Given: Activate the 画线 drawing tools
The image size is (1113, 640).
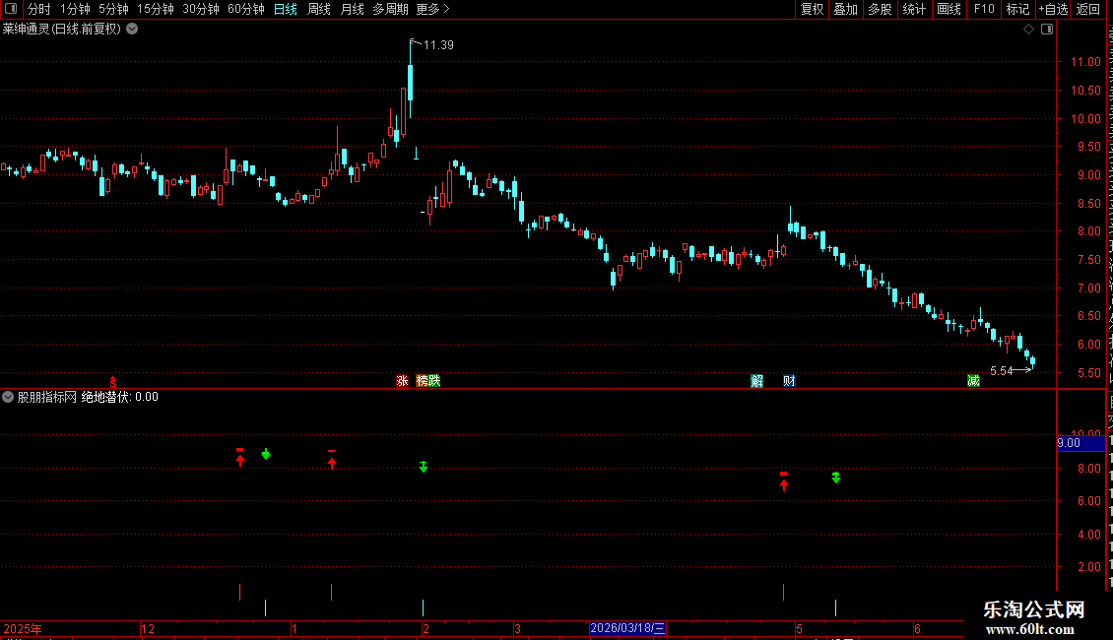Looking at the screenshot, I should [x=949, y=9].
